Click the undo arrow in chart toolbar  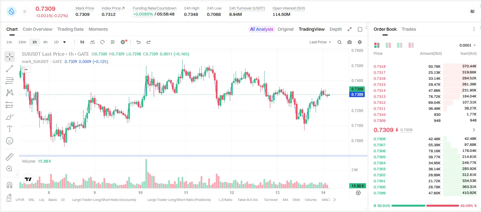coord(138,42)
